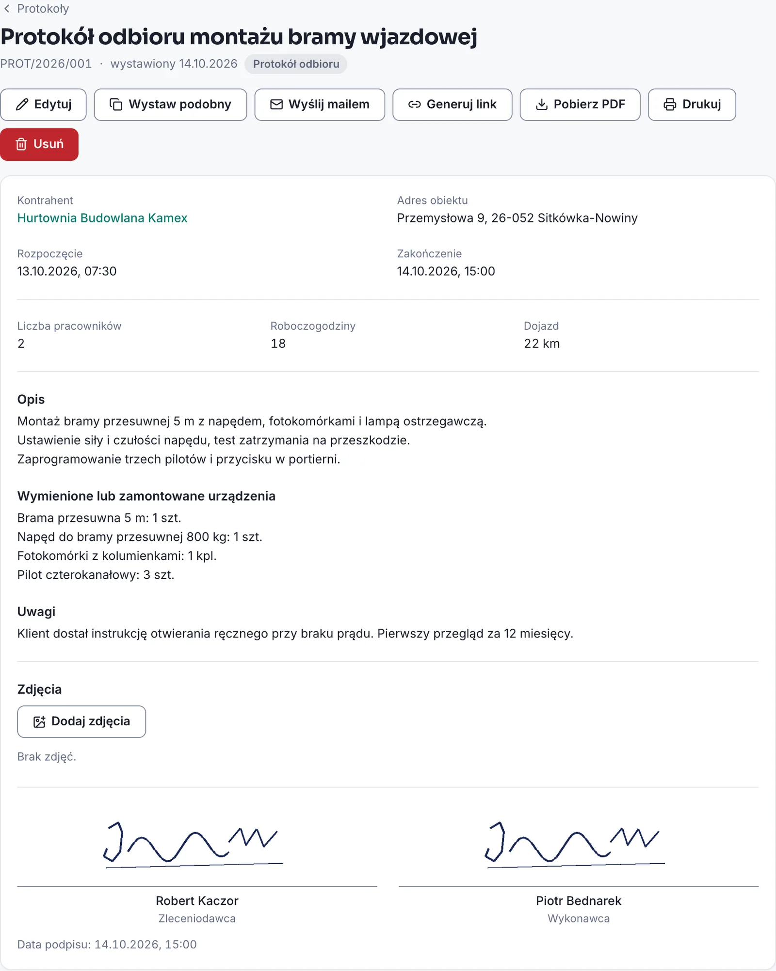The height and width of the screenshot is (971, 776).
Task: Go back to Protokoły list
Action: point(36,9)
